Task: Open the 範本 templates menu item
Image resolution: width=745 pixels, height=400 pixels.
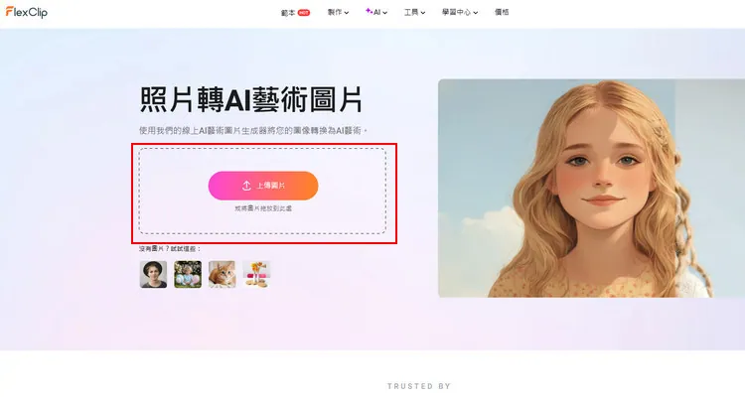Action: pyautogui.click(x=288, y=13)
